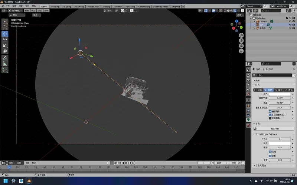Expand the Sun tree item
Viewport: 297px width, 185px height.
(x=254, y=25)
